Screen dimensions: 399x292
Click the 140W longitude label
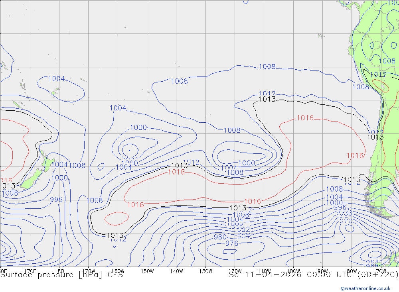(x=176, y=271)
